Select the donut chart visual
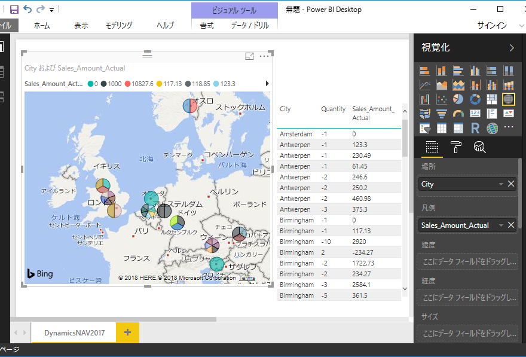Image resolution: width=526 pixels, height=357 pixels. coord(475,99)
